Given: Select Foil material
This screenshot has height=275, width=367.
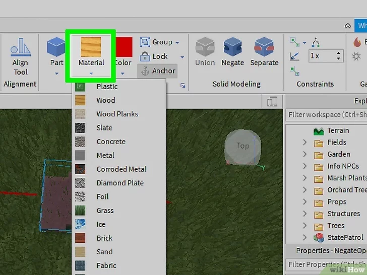Looking at the screenshot, I should point(119,197).
